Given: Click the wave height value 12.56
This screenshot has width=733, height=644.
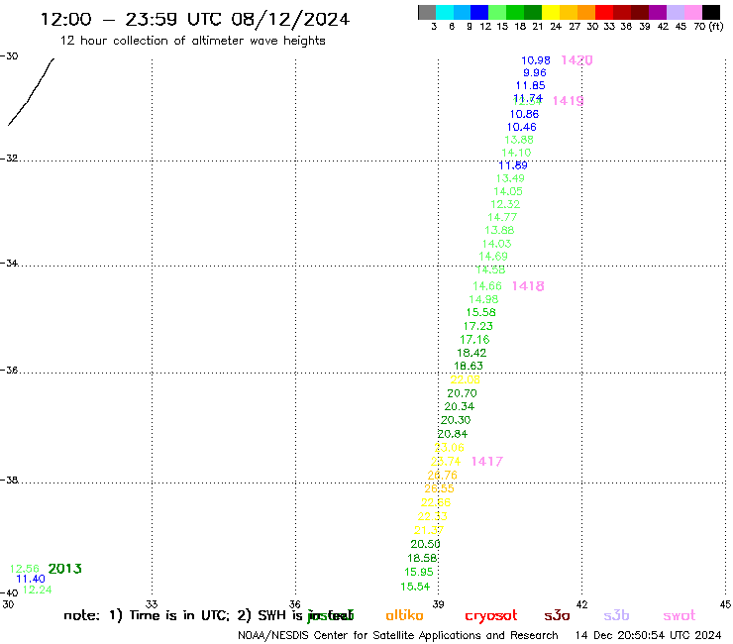Looking at the screenshot, I should (x=25, y=569).
